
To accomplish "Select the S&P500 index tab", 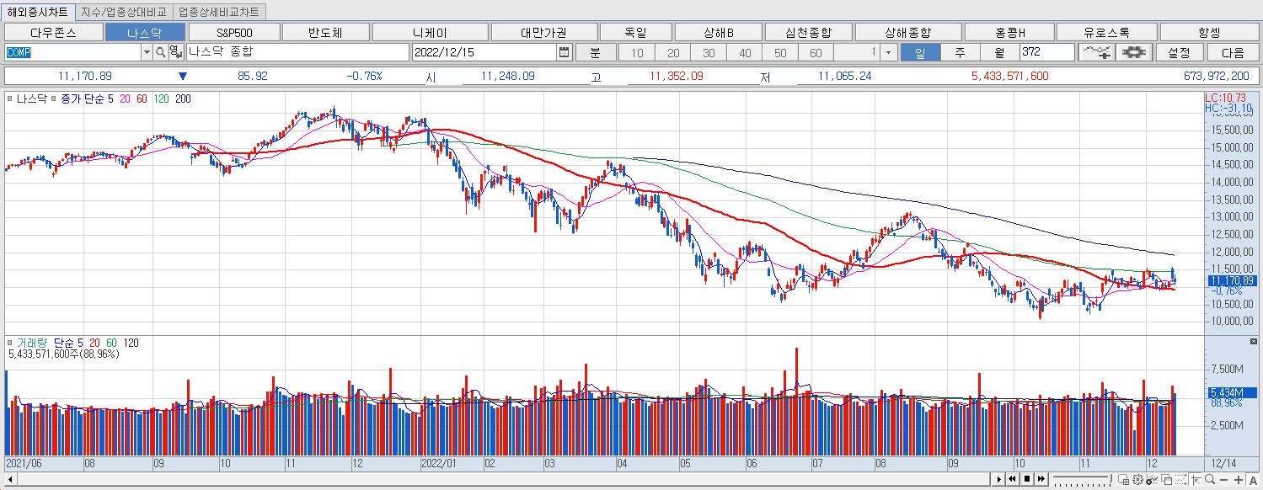I will (234, 32).
